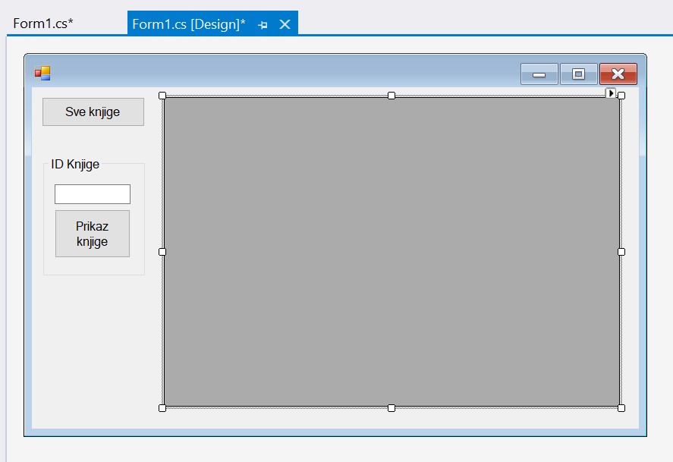Close the Form1.cs [Design] tab
Image resolution: width=673 pixels, height=462 pixels.
click(x=285, y=24)
